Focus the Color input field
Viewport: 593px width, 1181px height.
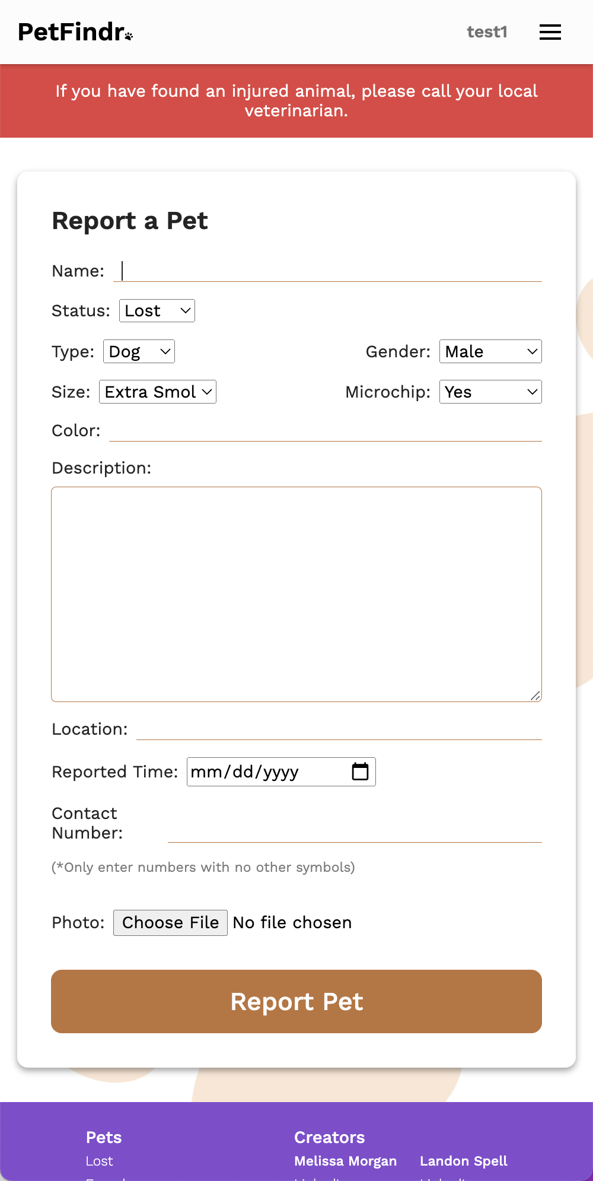coord(326,430)
